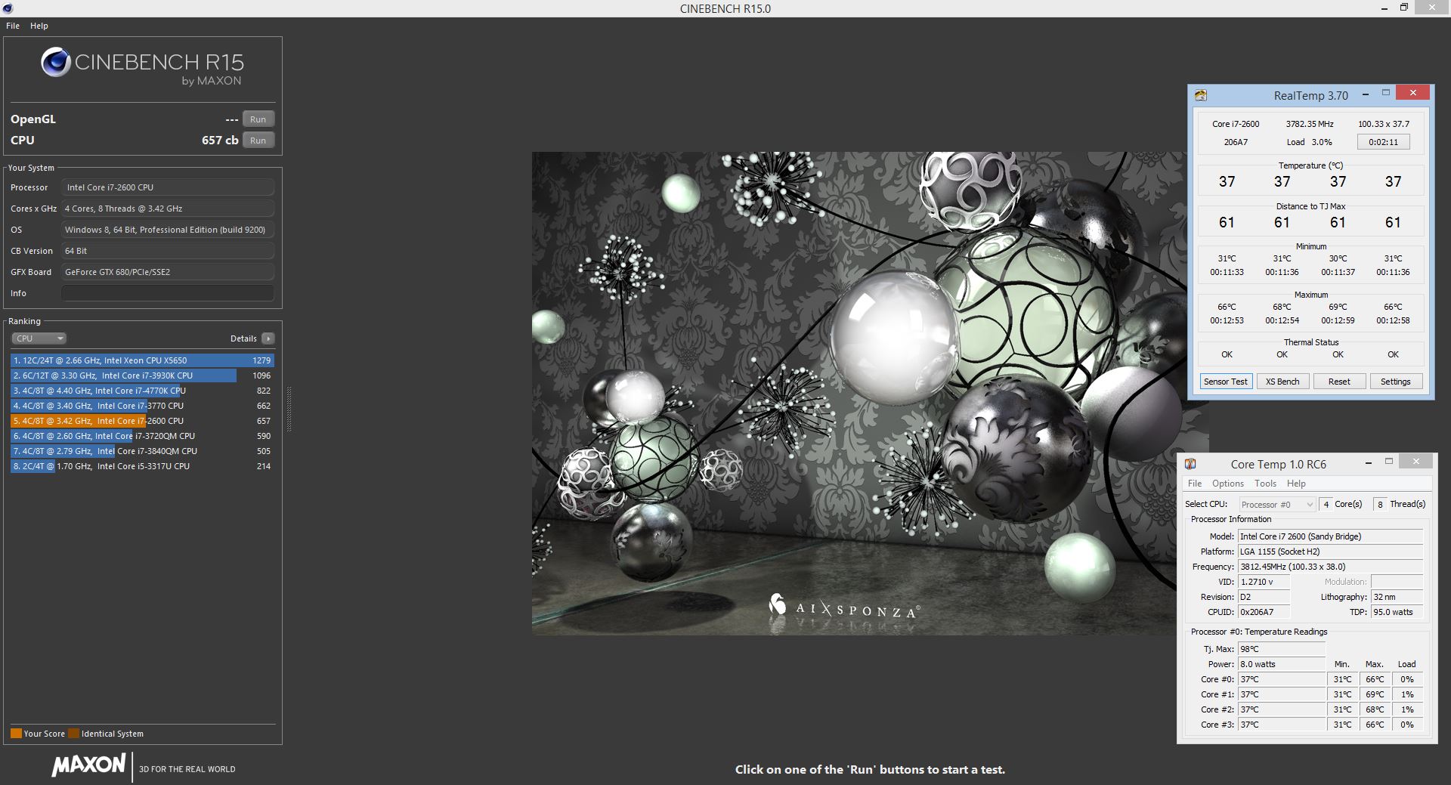Click the VID field showing 1.2710 v
Image resolution: width=1451 pixels, height=785 pixels.
(1264, 582)
